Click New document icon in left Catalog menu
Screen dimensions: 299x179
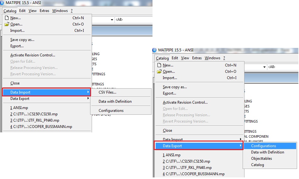(7, 18)
